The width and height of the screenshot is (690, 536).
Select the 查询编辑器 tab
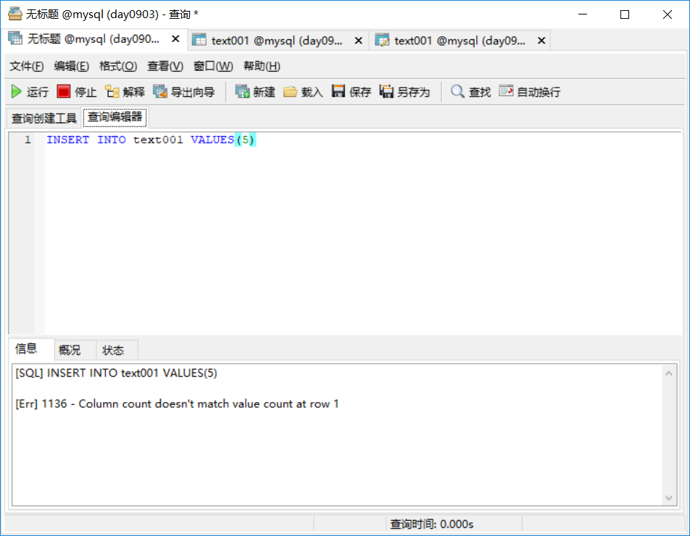[115, 117]
